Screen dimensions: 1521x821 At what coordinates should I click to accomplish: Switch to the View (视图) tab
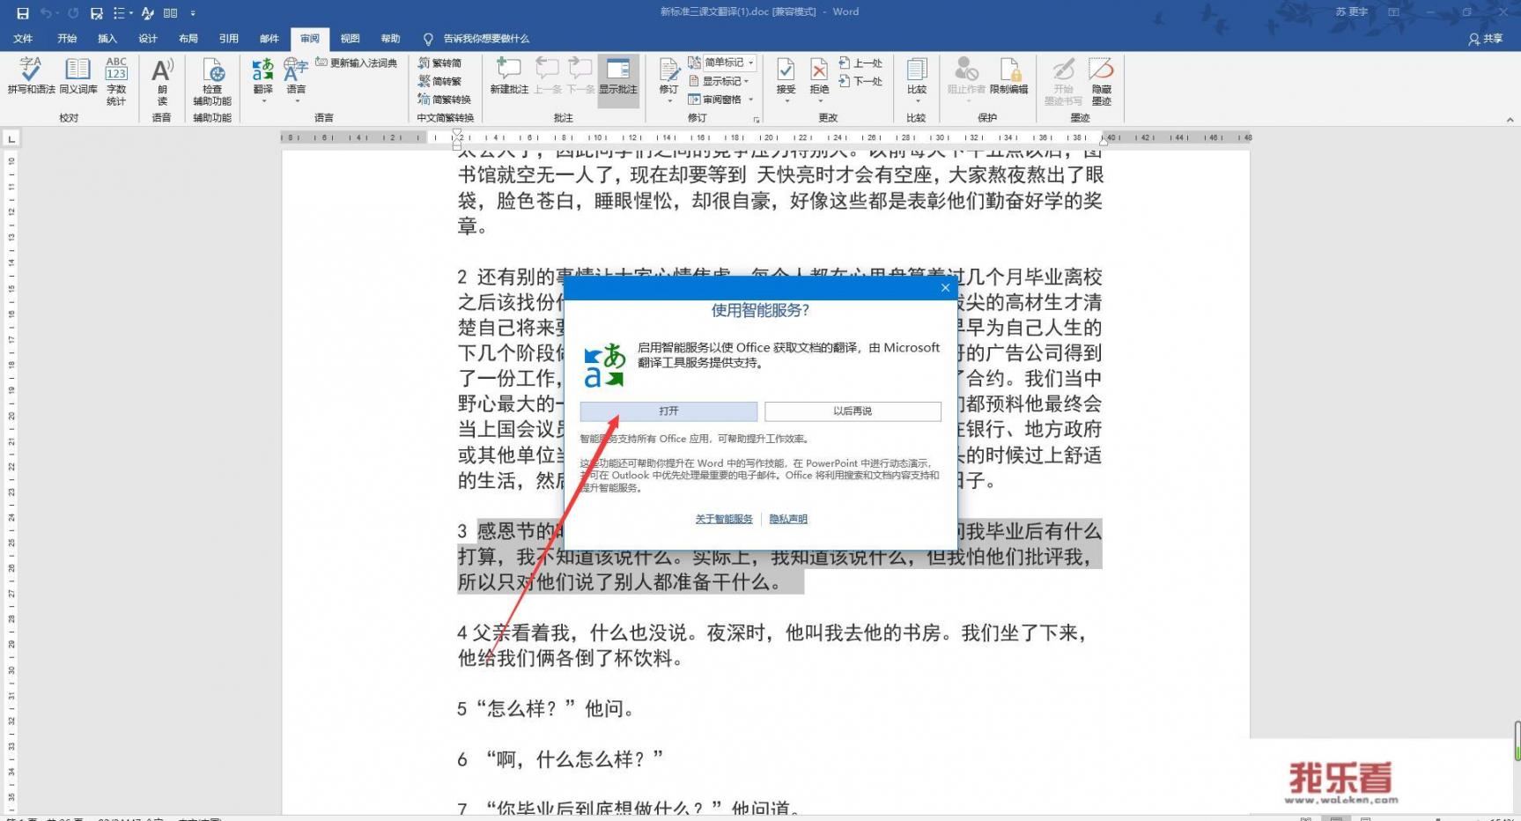[x=351, y=39]
